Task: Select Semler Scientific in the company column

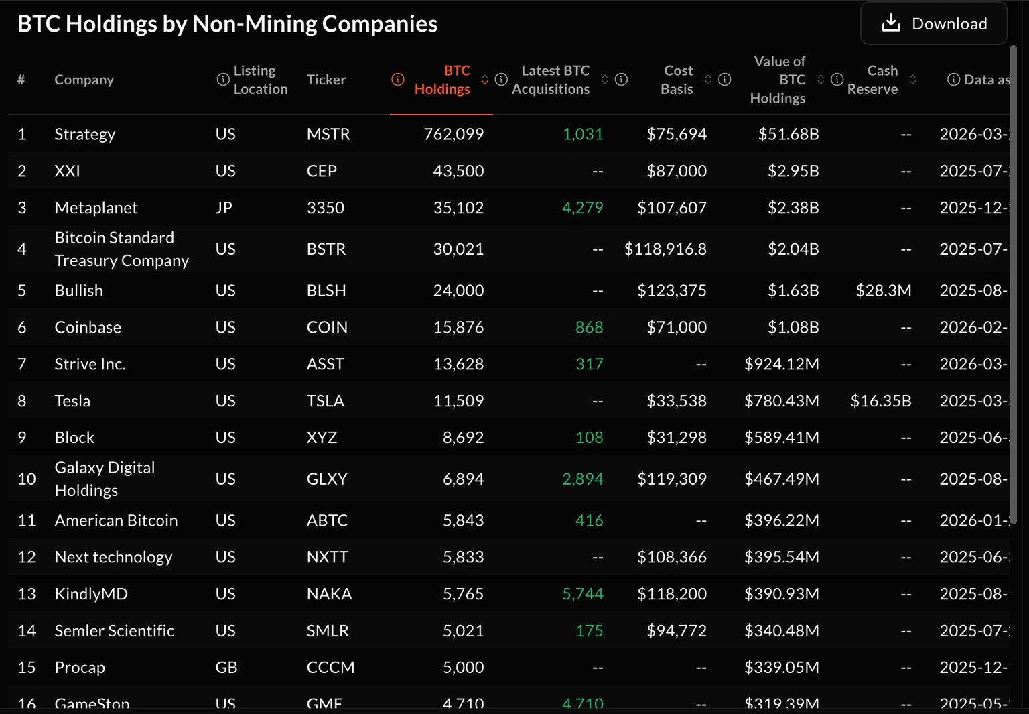Action: (x=114, y=631)
